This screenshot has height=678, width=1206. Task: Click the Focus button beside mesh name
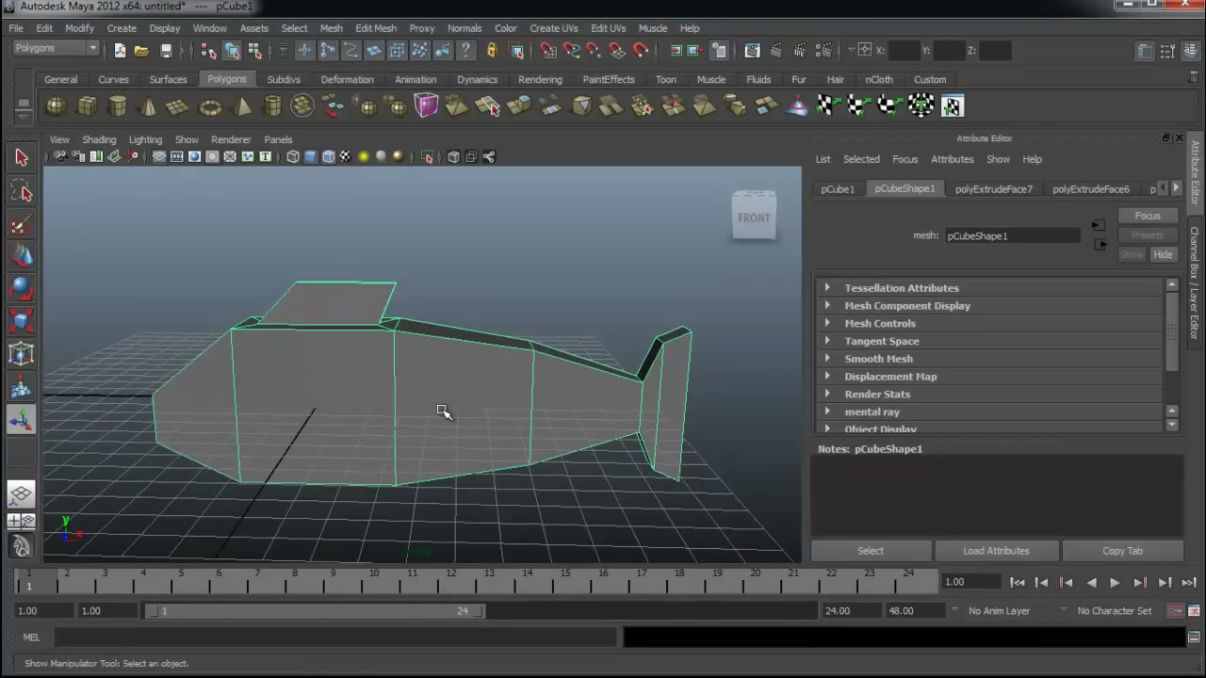coord(1147,217)
